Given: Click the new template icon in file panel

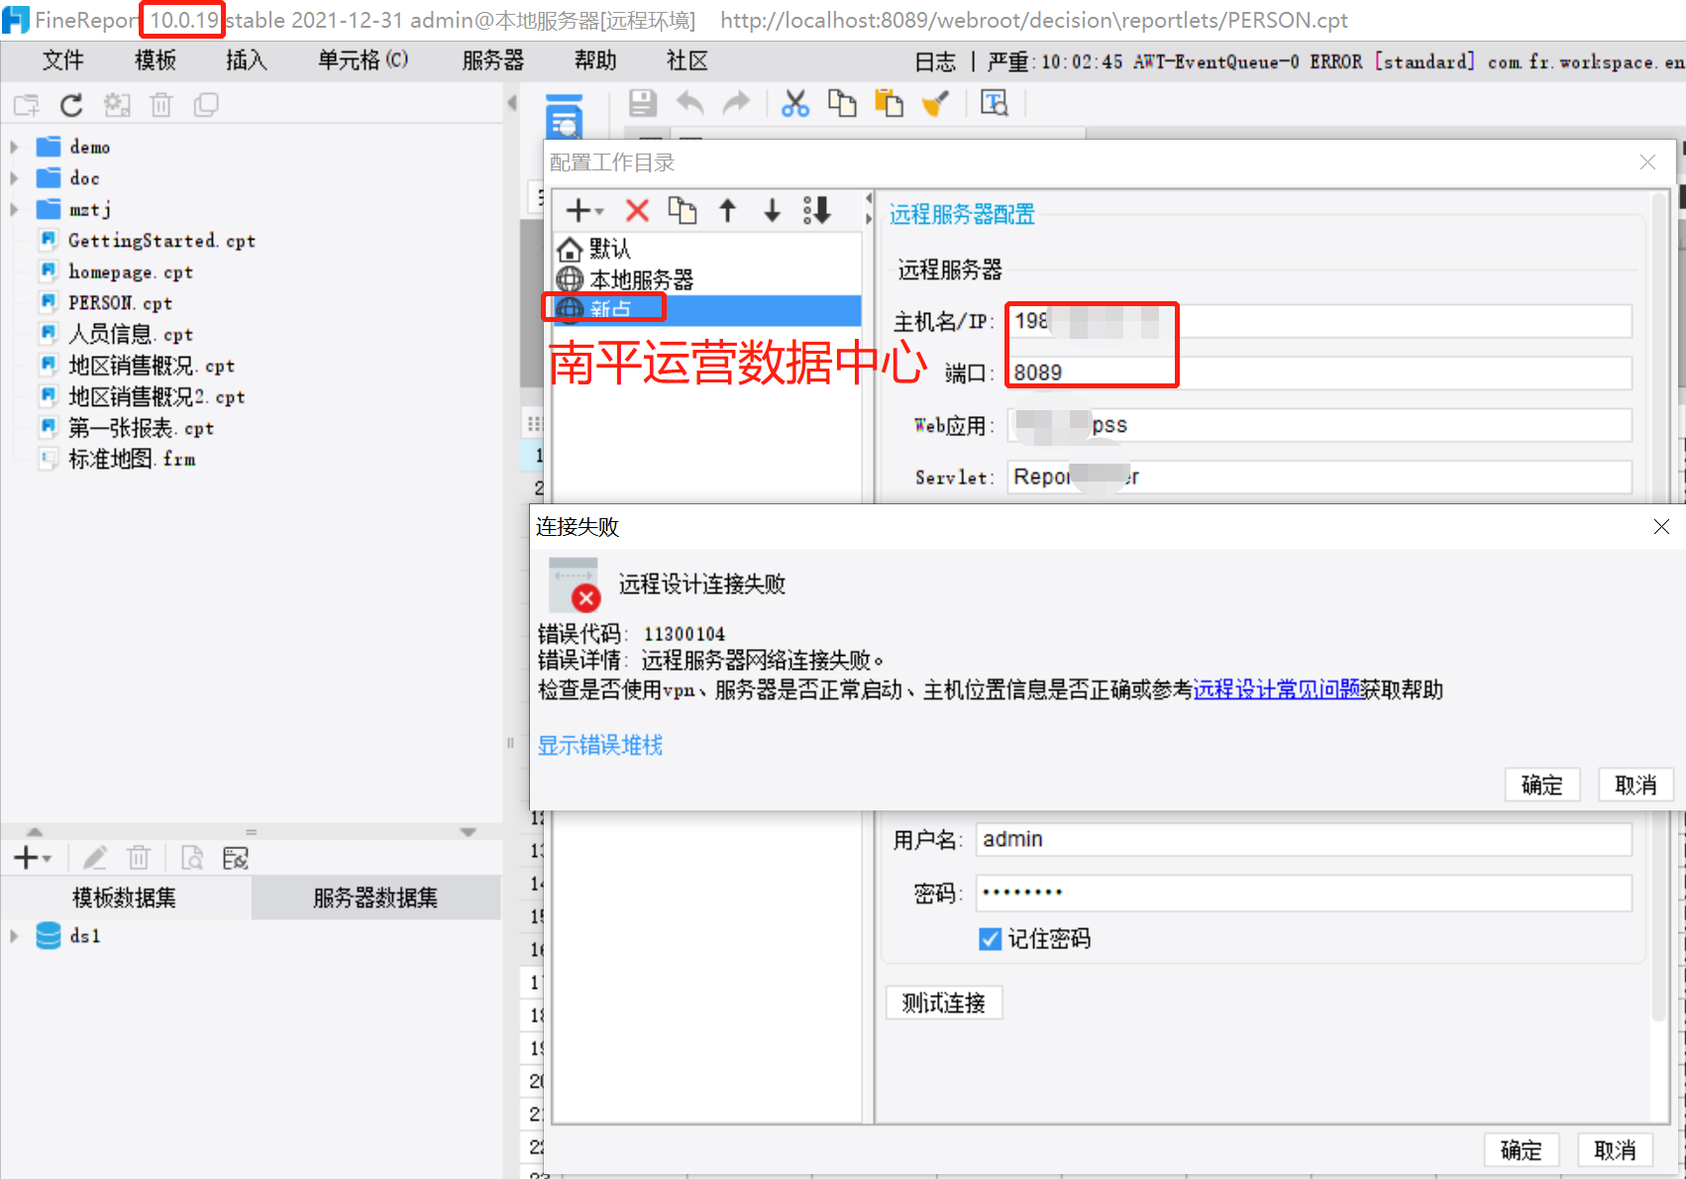Looking at the screenshot, I should pos(27,105).
